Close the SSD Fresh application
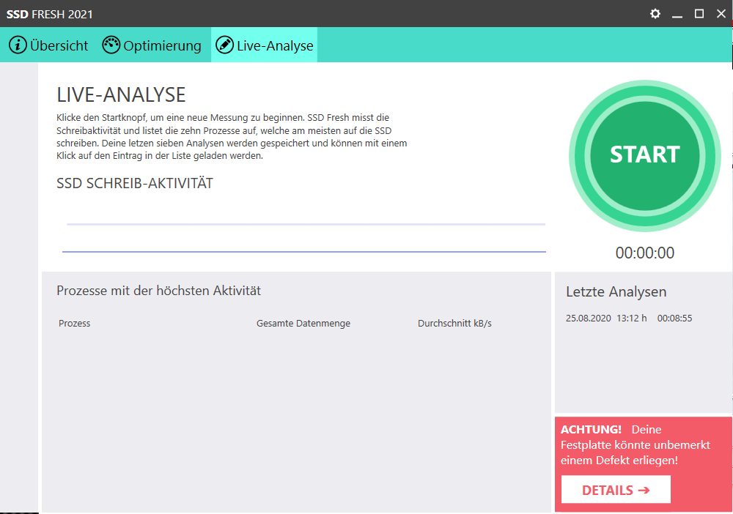733x514 pixels. (721, 14)
